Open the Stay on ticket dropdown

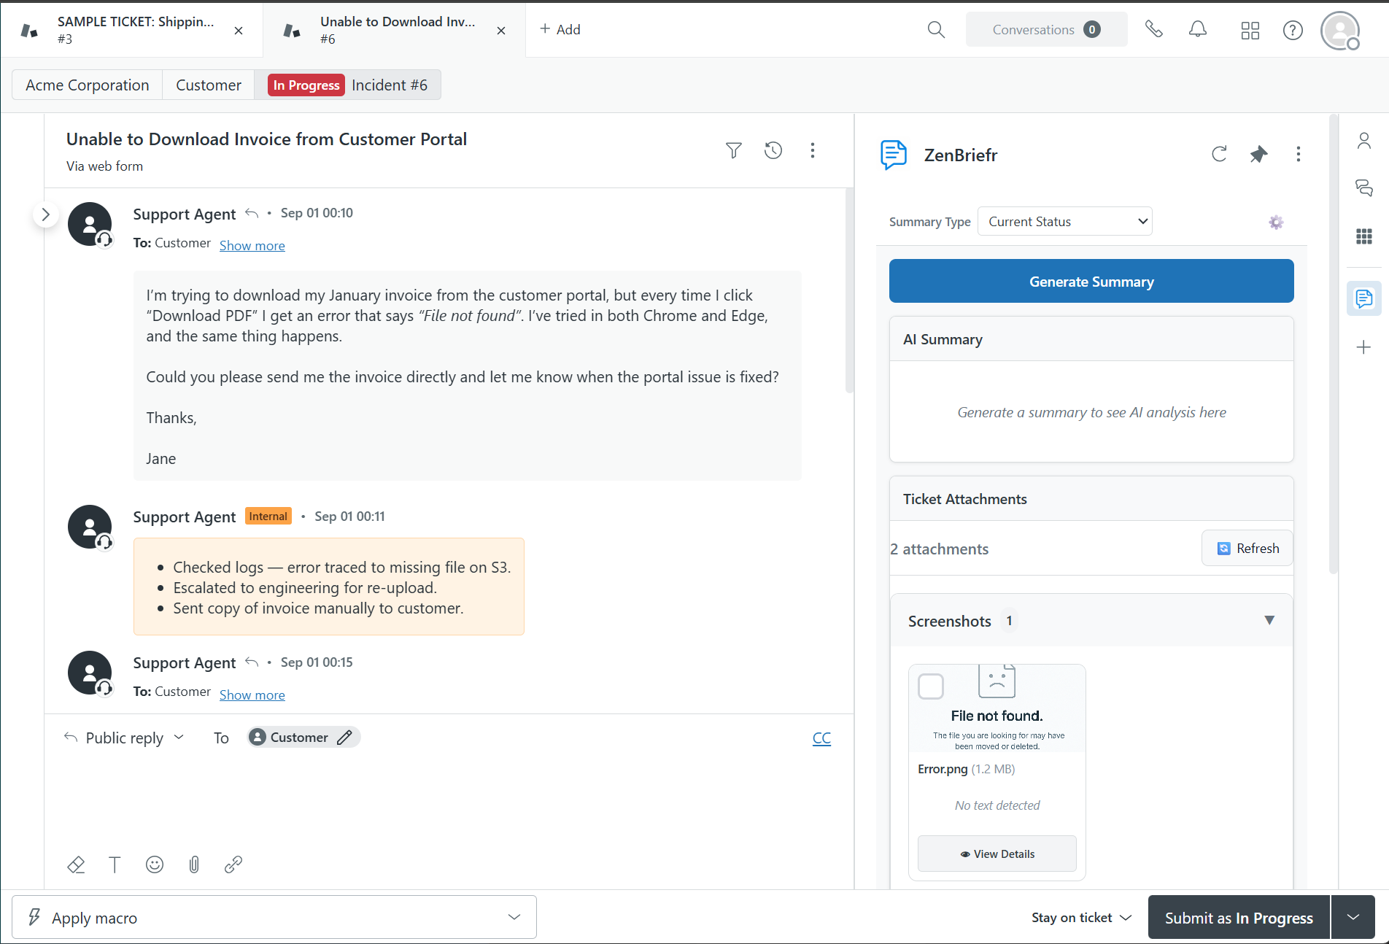[x=1081, y=918]
